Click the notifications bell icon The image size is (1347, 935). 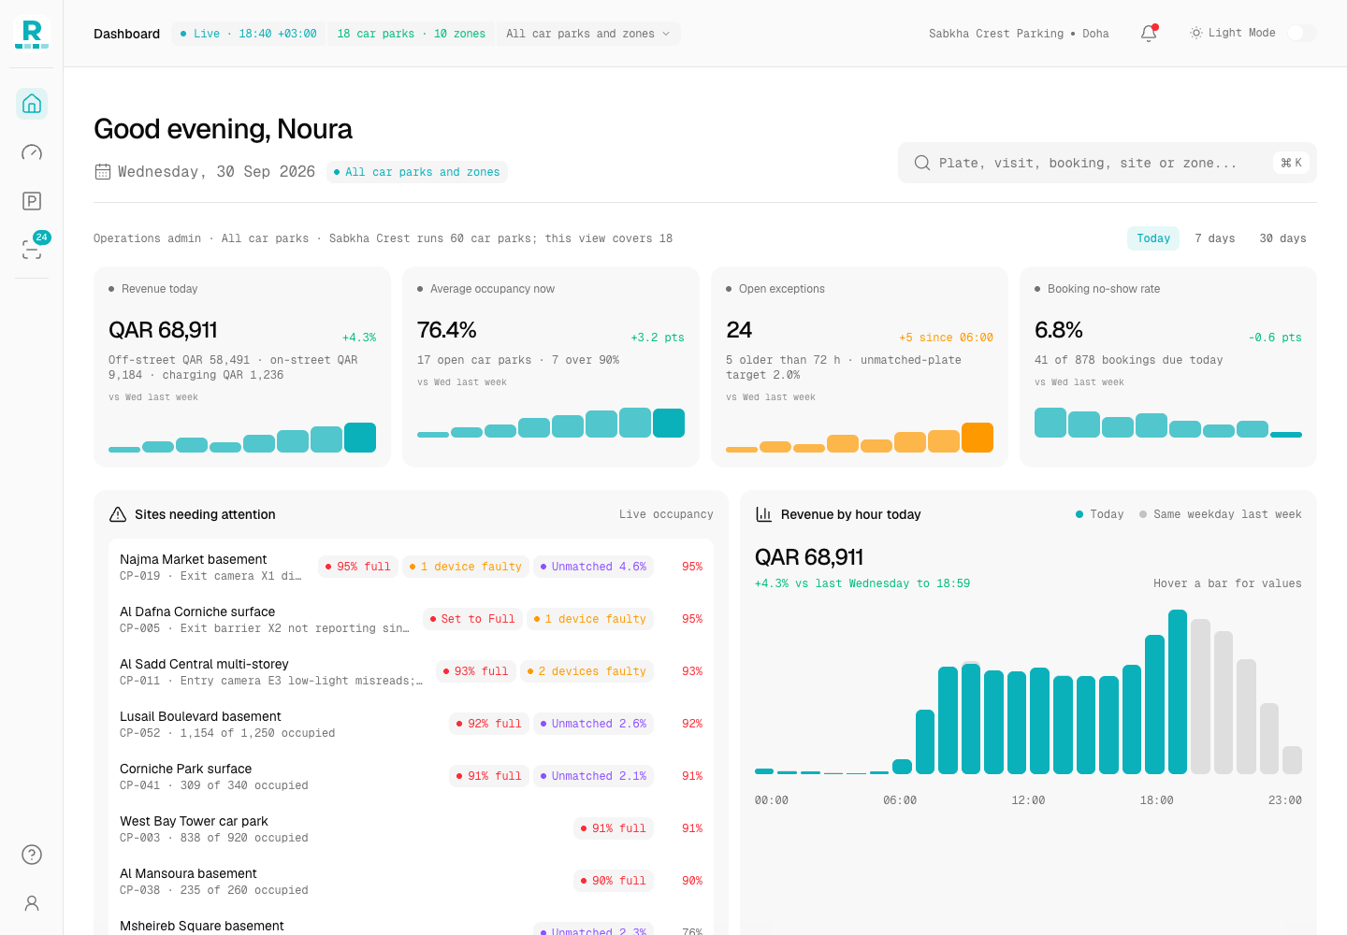tap(1149, 34)
